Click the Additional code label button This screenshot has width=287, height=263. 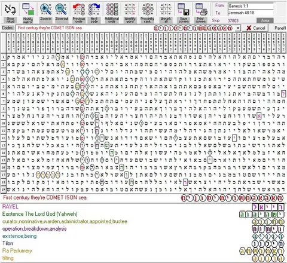[x=112, y=20]
